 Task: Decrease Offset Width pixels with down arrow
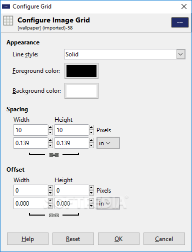(x=50, y=193)
